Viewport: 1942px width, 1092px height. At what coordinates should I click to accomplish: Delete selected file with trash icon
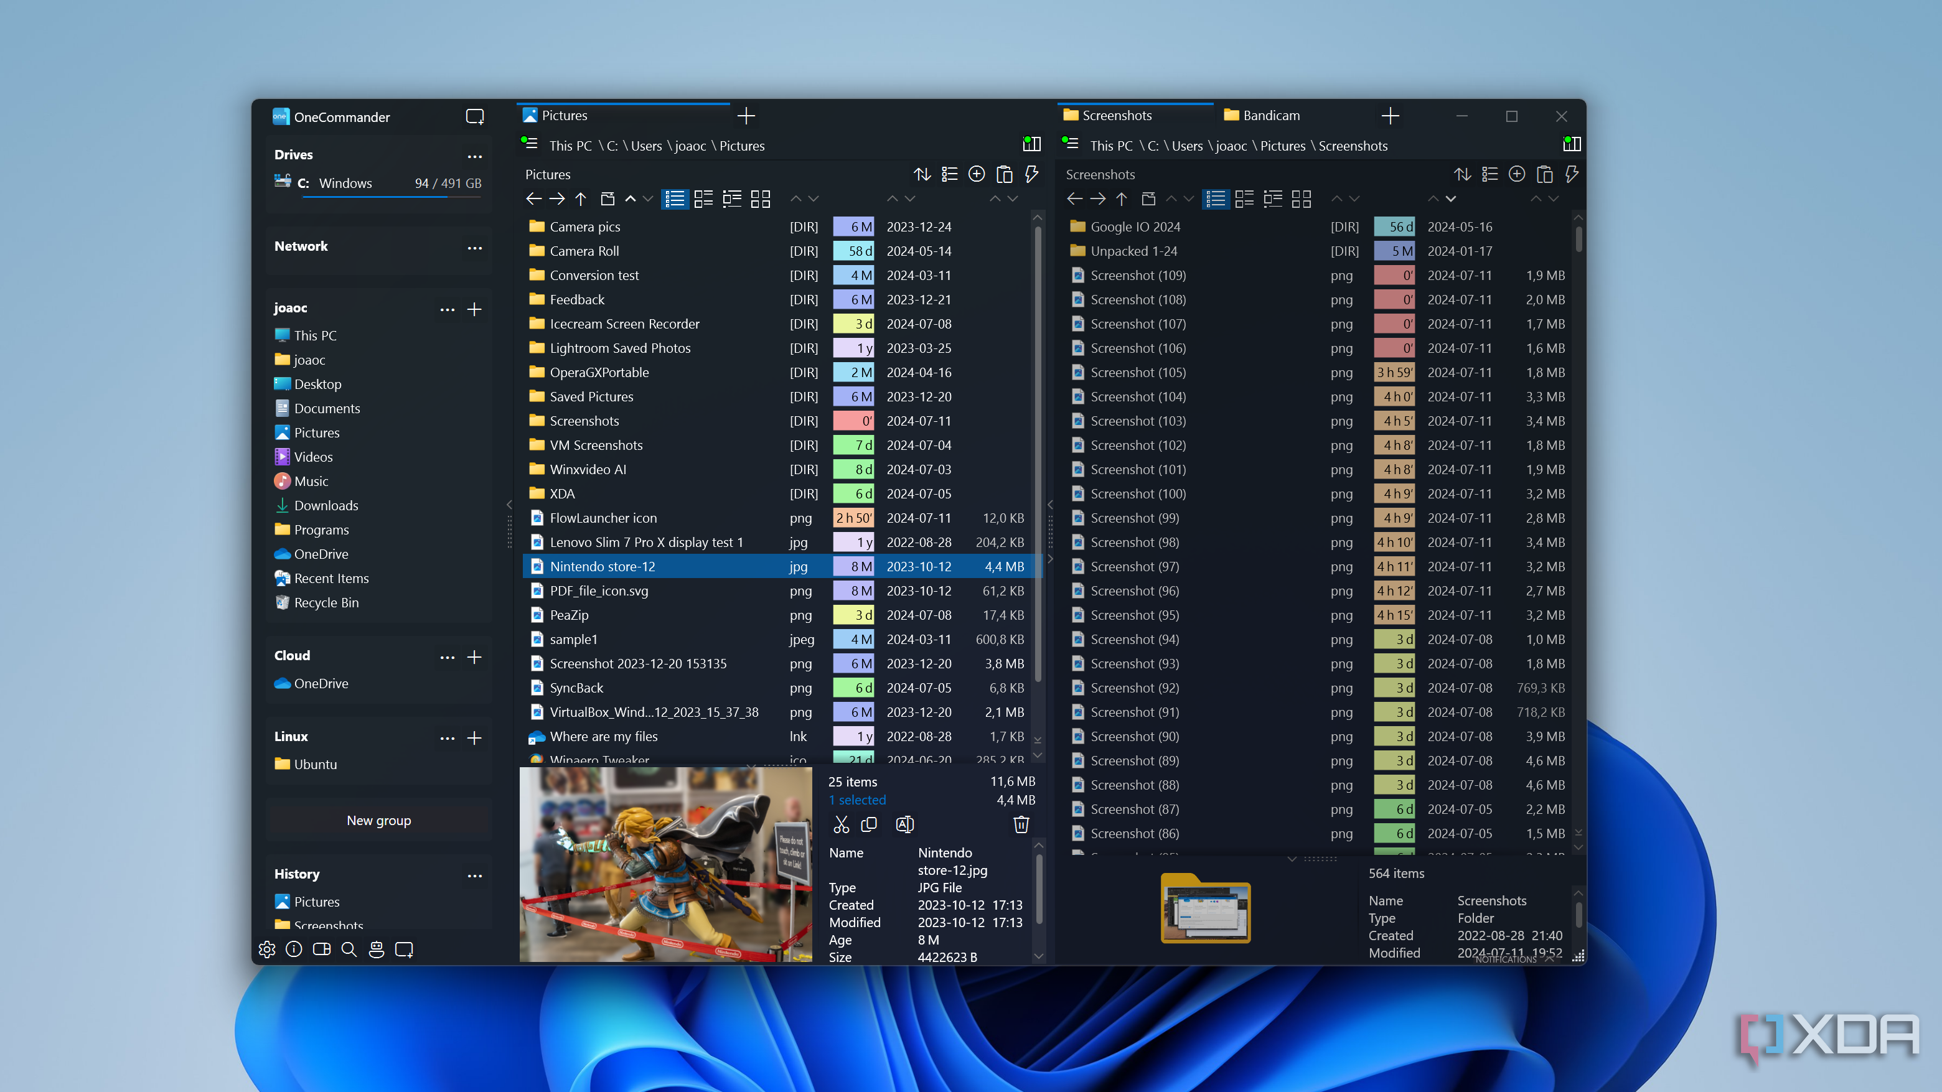(1021, 824)
